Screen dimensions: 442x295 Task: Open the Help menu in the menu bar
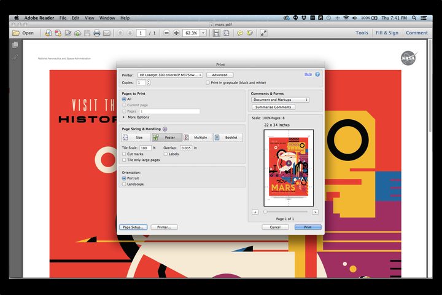pos(125,18)
